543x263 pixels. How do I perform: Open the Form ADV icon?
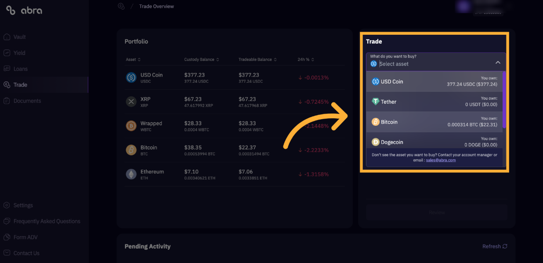[x=7, y=237]
